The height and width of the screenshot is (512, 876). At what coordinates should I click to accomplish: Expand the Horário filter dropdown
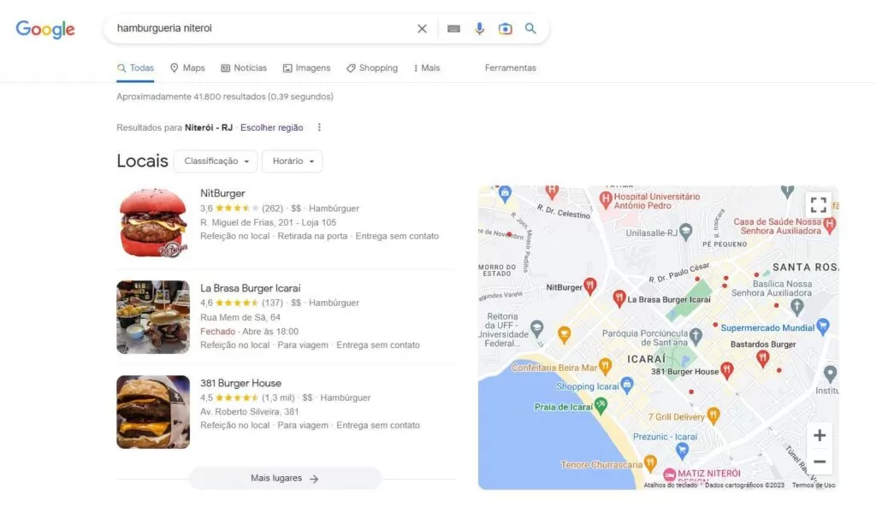pos(293,161)
